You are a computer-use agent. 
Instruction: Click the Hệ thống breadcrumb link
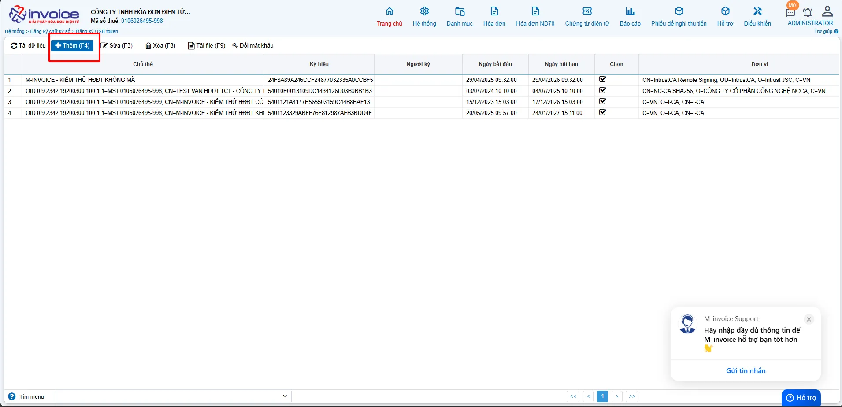click(x=15, y=31)
